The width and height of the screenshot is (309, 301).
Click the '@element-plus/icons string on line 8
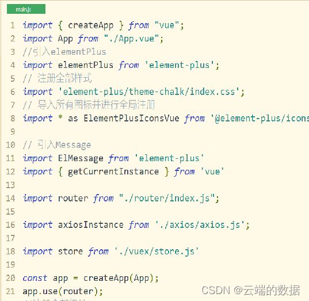[x=260, y=119]
